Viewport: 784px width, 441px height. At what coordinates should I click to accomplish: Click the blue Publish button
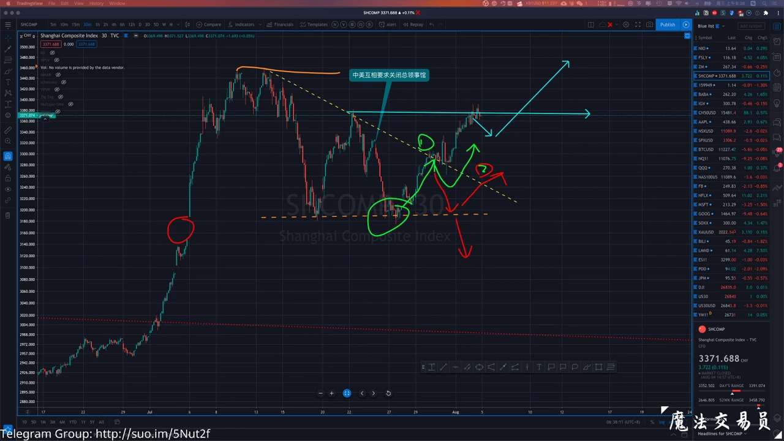668,24
